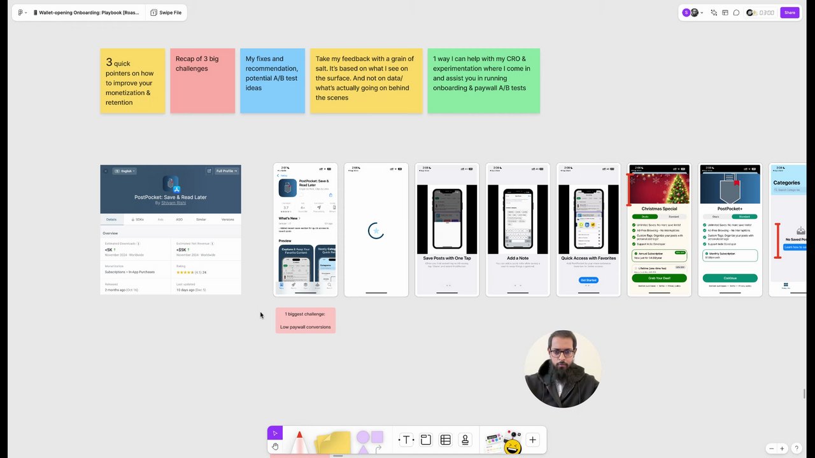The image size is (815, 458).
Task: Click Get Started in Quick Access screenshot
Action: [588, 280]
